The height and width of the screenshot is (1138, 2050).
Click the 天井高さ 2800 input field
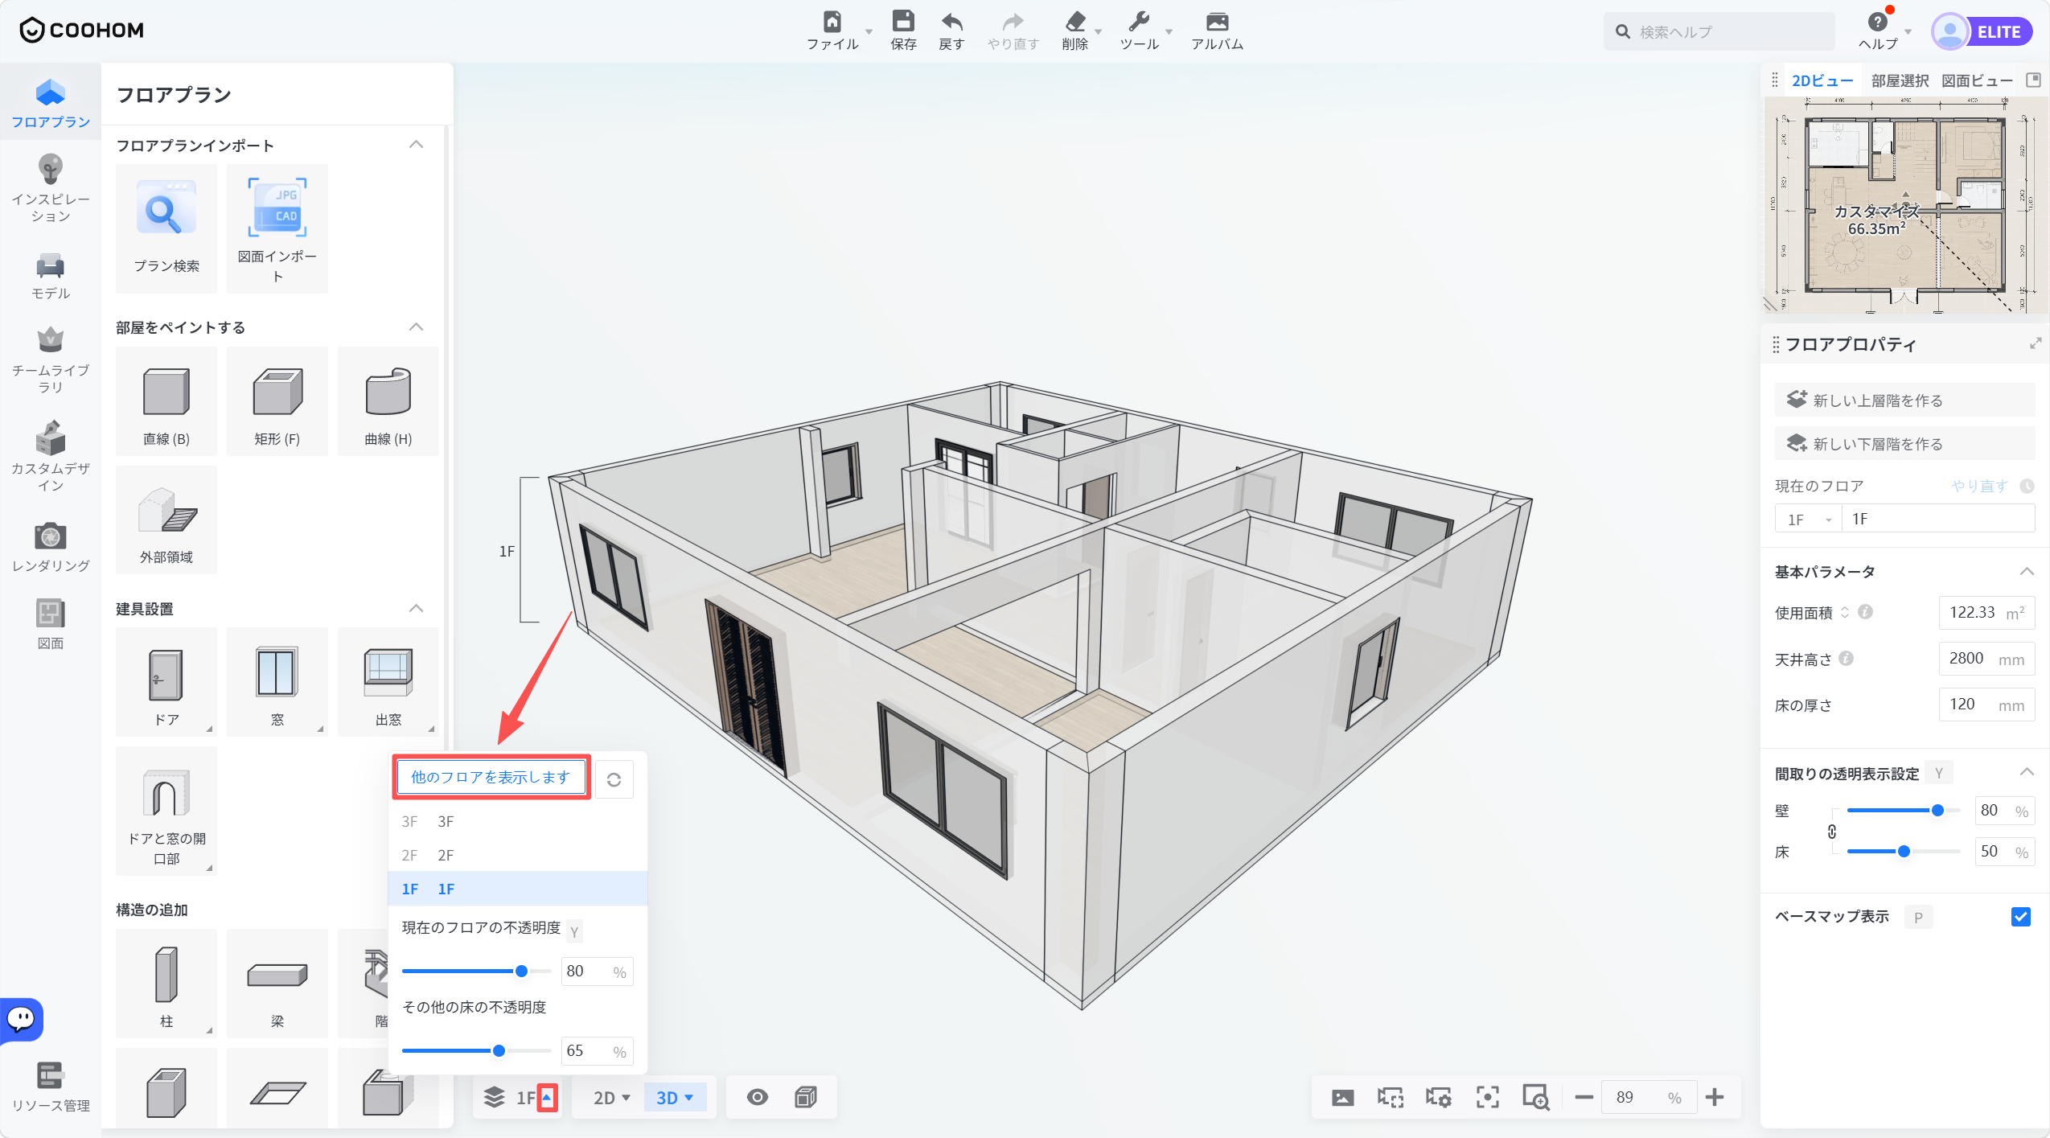[x=1986, y=658]
